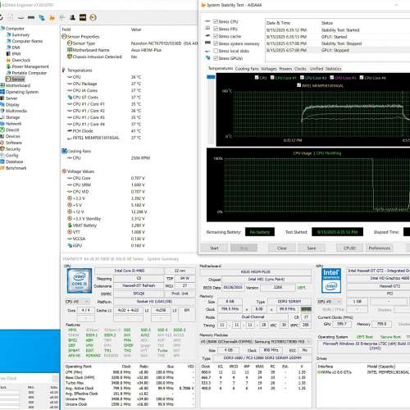This screenshot has width=410, height=410.
Task: Expand the Network tree node
Action: (14, 124)
